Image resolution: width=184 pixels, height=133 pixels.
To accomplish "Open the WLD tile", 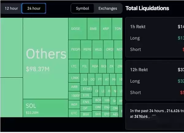I will point(98,49).
